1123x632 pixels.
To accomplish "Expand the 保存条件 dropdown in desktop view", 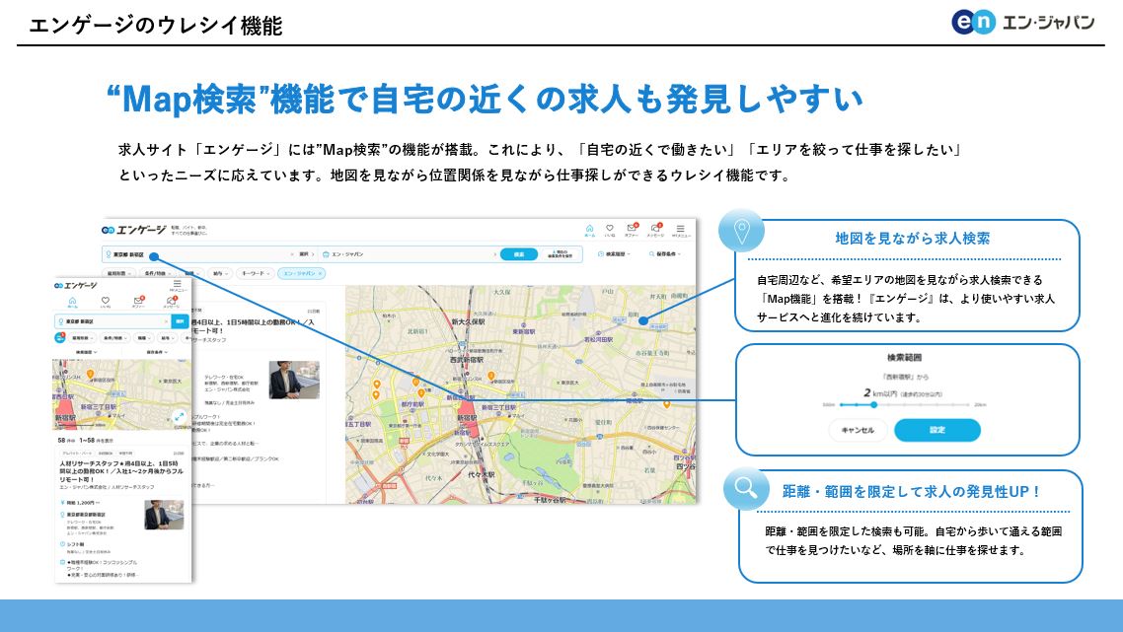I will [665, 254].
